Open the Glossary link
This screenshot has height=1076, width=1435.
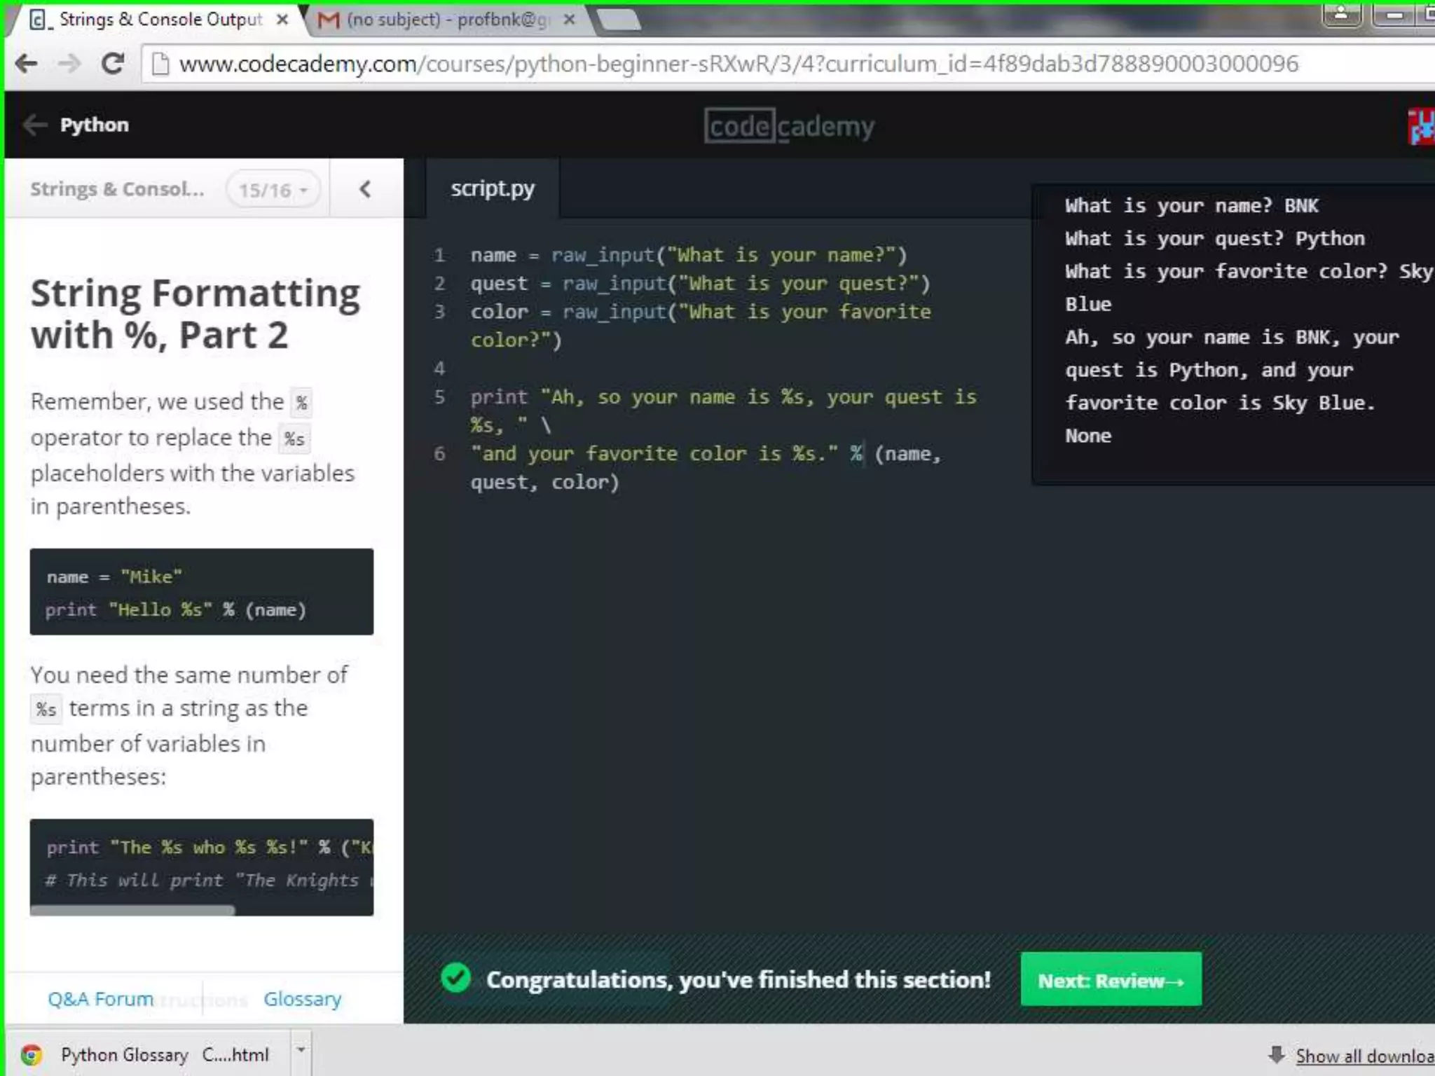pos(302,999)
